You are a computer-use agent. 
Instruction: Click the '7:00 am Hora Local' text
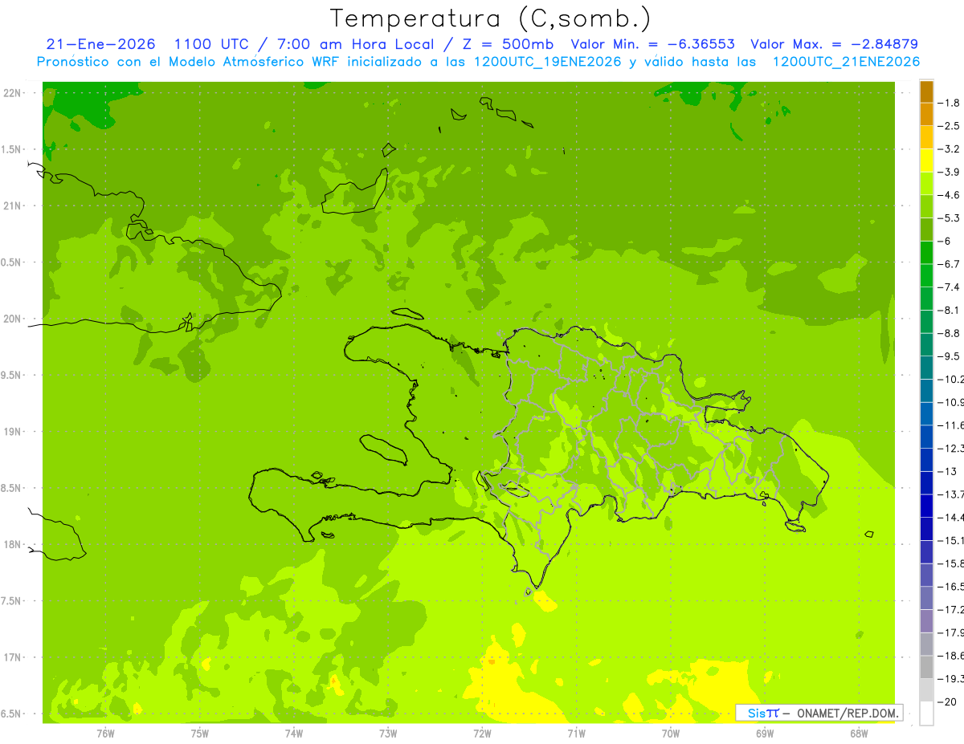pos(357,44)
